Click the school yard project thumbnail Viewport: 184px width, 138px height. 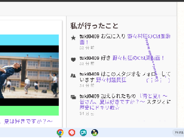pos(30,75)
